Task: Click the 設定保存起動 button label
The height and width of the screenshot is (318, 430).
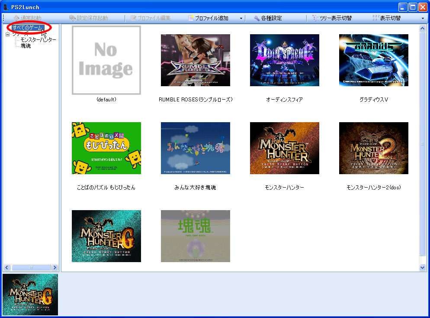Action: 93,18
